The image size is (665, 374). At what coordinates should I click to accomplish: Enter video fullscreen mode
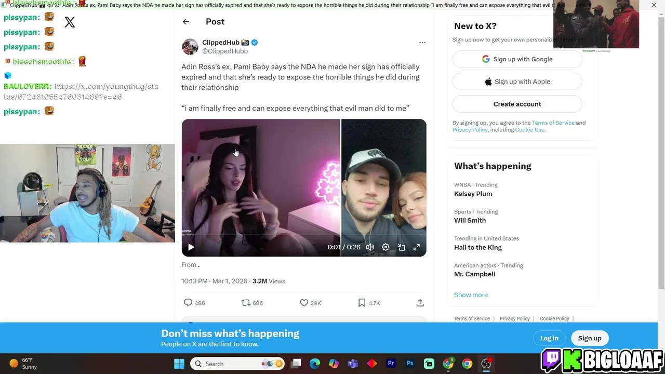[417, 247]
